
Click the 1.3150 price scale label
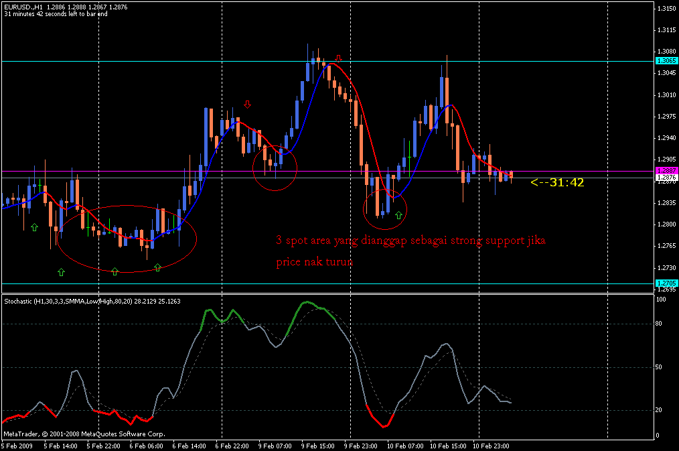point(667,9)
